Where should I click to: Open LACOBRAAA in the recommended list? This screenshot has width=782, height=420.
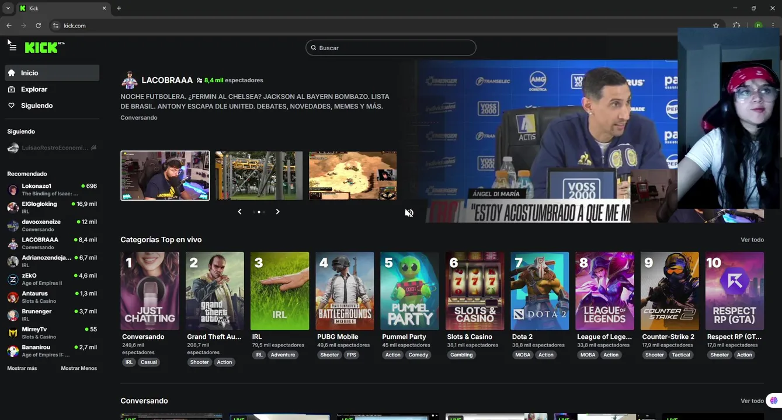(x=52, y=243)
